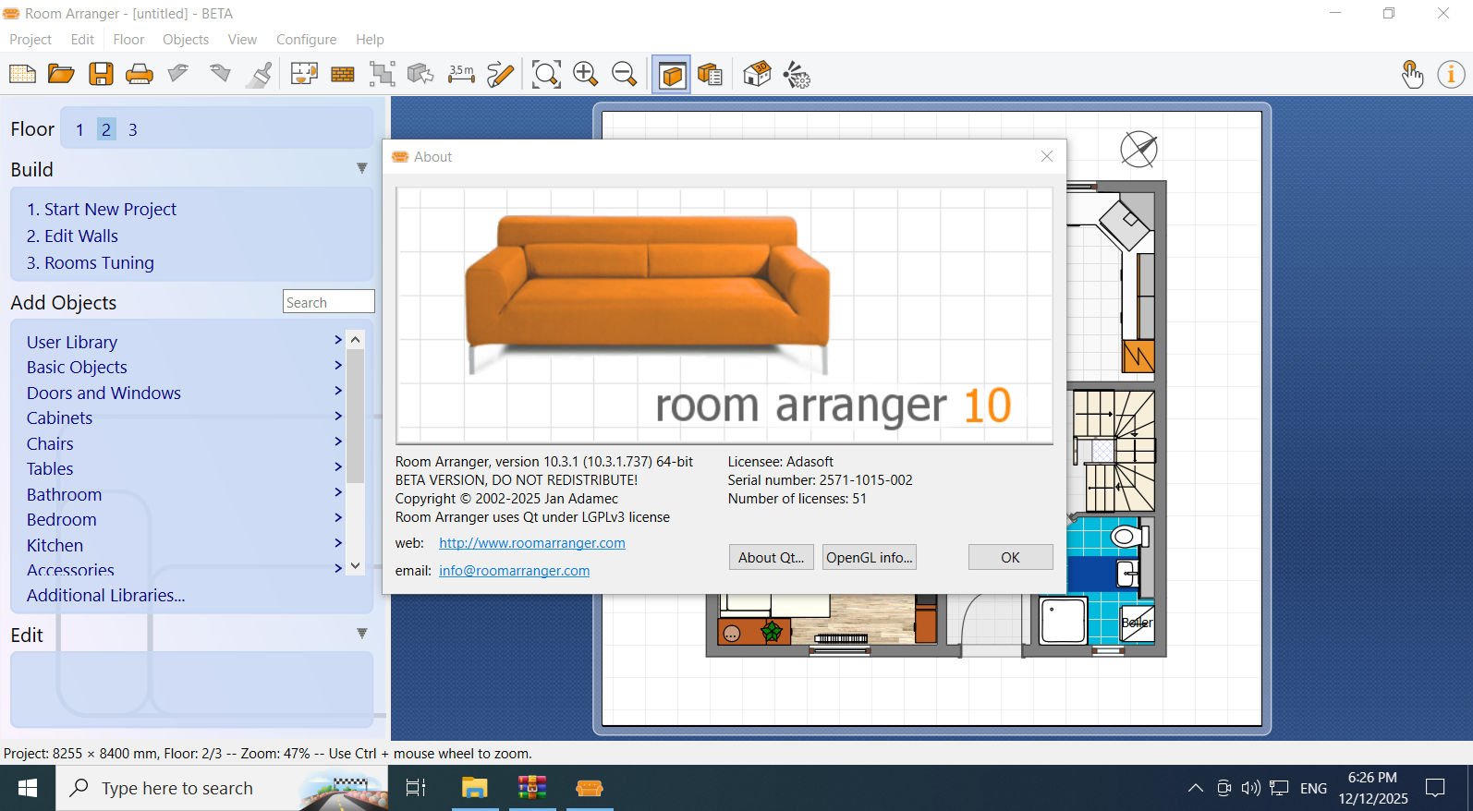1473x811 pixels.
Task: Click the zoom in magnifier icon
Action: pyautogui.click(x=585, y=74)
